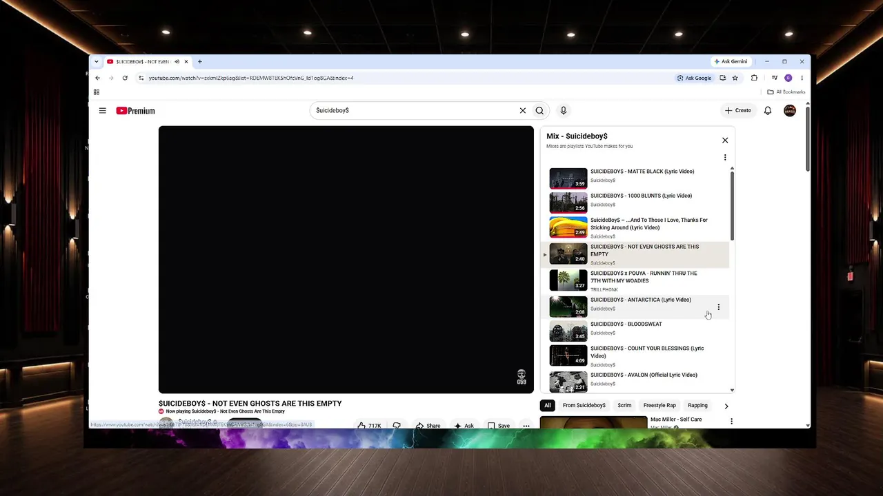
Task: Open Mac Miller - Self Care video title
Action: click(676, 420)
